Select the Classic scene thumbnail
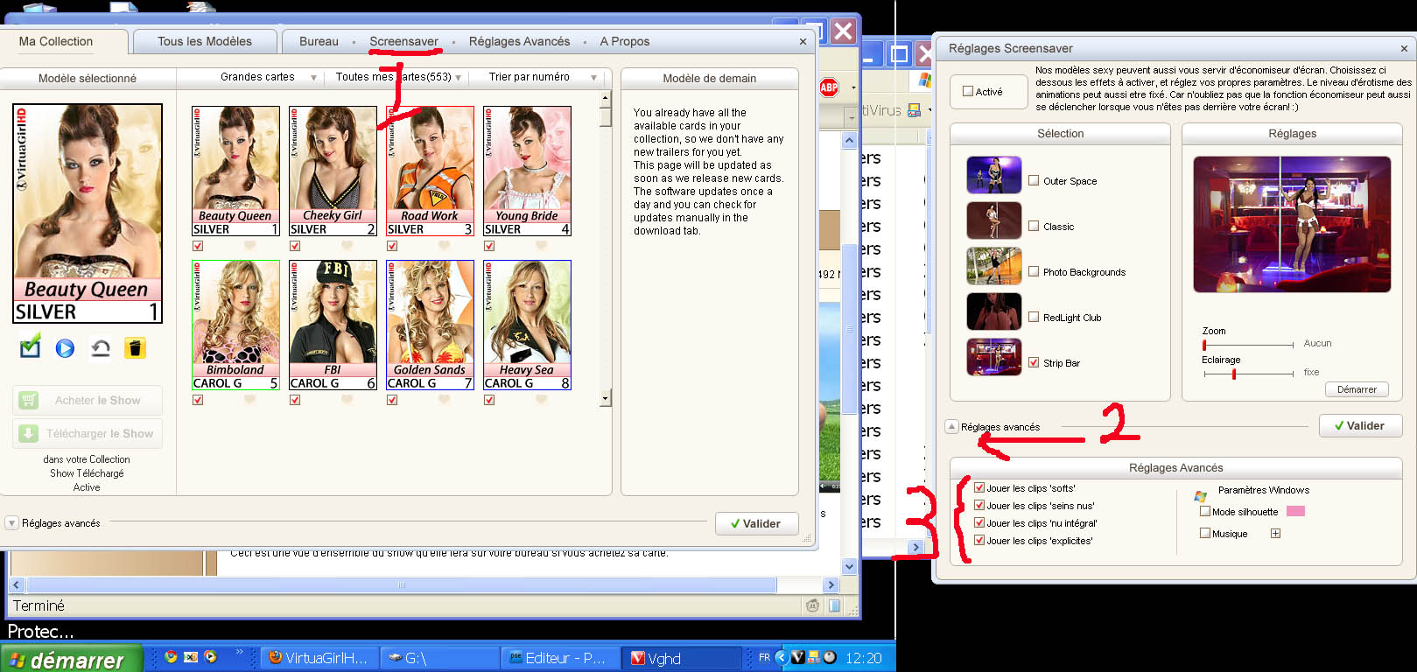The image size is (1417, 672). click(993, 220)
